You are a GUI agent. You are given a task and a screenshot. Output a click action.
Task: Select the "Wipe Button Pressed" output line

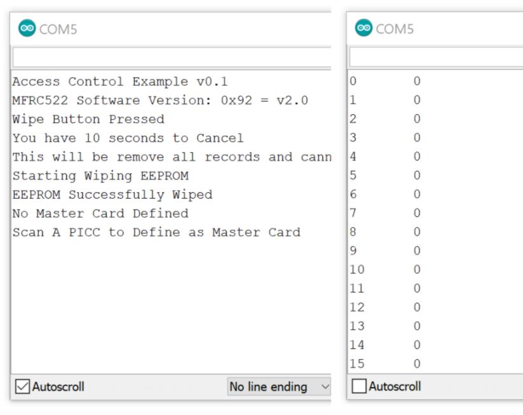tap(88, 119)
